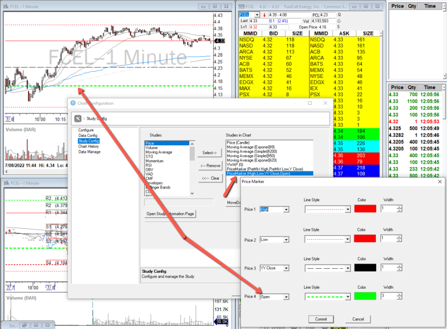Select Data Config in left navigation
This screenshot has height=329, width=447.
pos(88,135)
